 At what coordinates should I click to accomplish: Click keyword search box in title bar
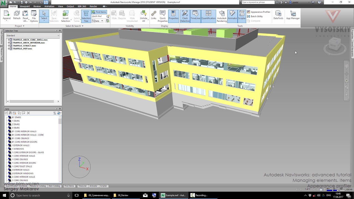tap(258, 2)
